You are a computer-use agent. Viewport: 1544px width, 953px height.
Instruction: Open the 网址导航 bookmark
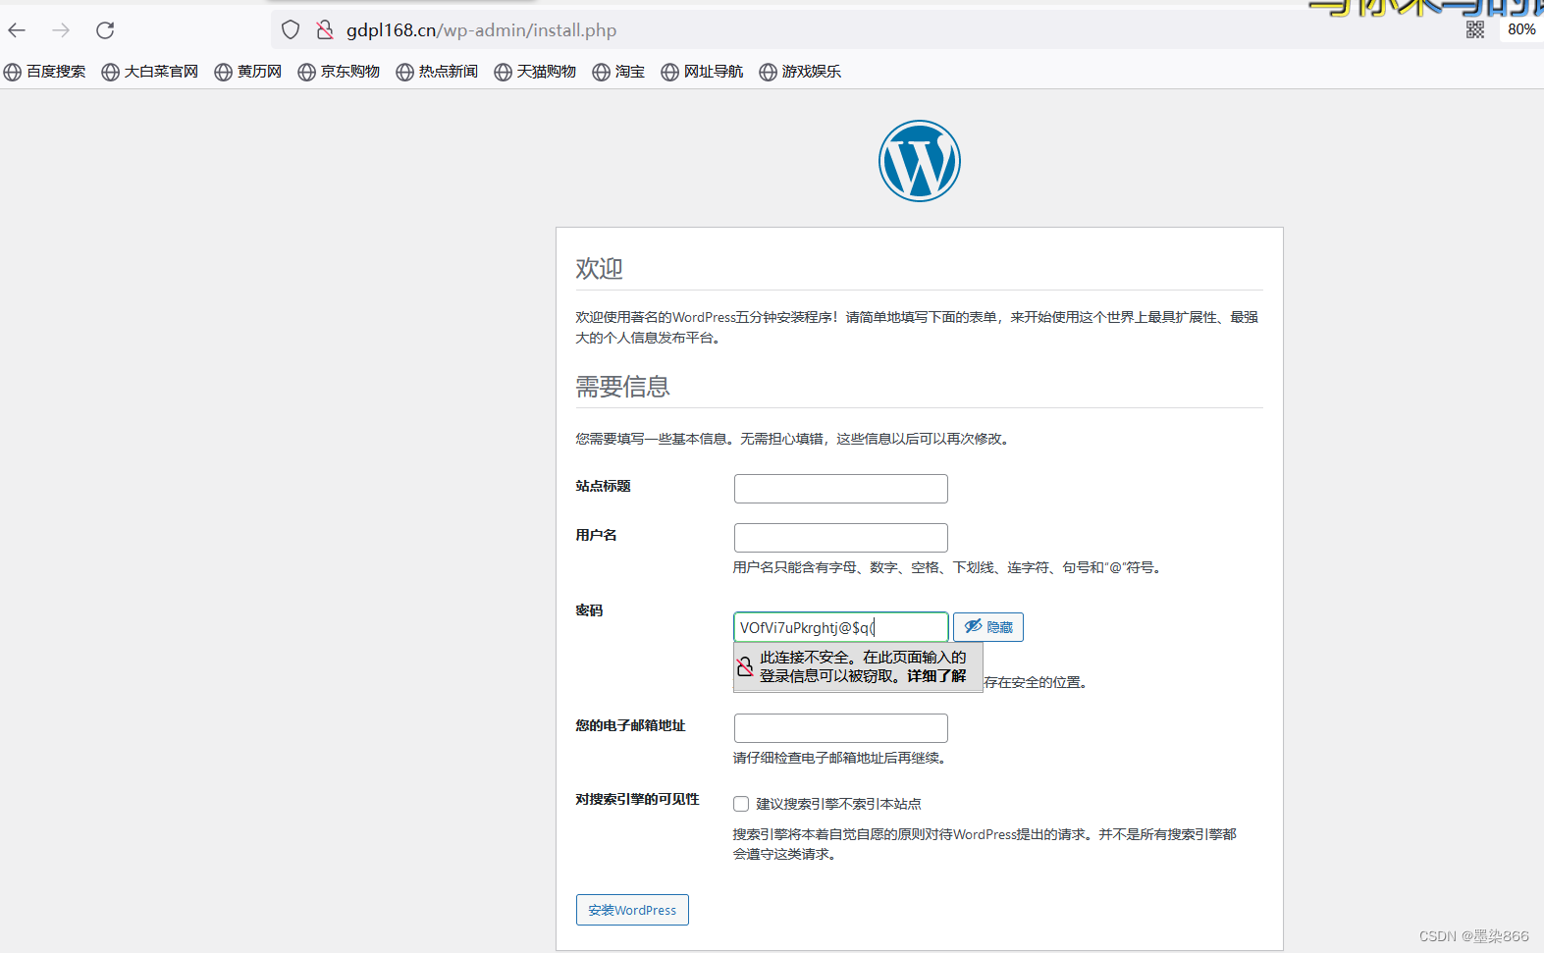point(702,72)
